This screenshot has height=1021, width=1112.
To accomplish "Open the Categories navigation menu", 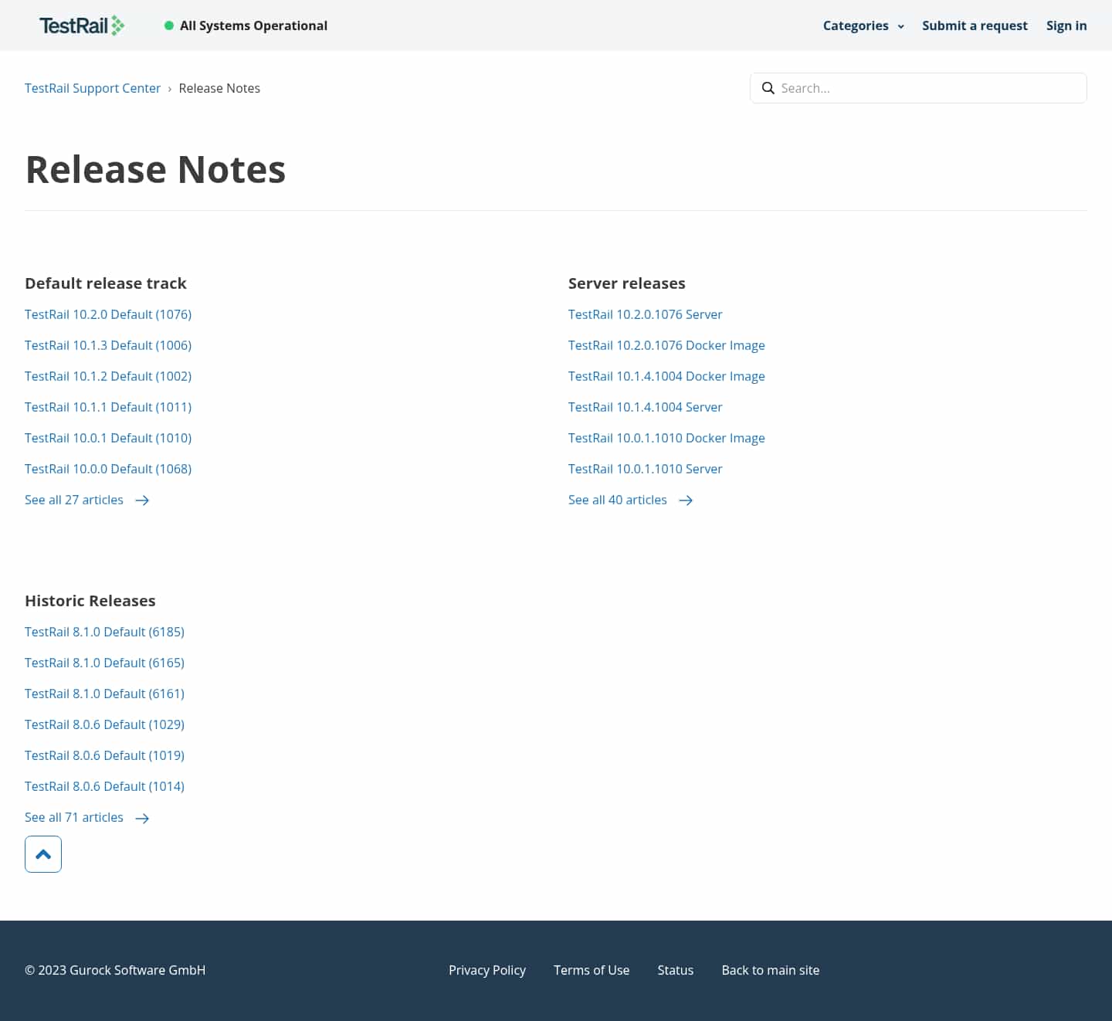I will point(856,25).
